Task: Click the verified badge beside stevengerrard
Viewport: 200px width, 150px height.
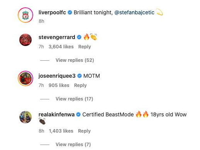Action: [x=79, y=37]
